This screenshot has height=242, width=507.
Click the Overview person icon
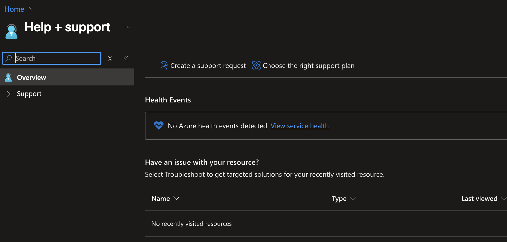pyautogui.click(x=8, y=77)
